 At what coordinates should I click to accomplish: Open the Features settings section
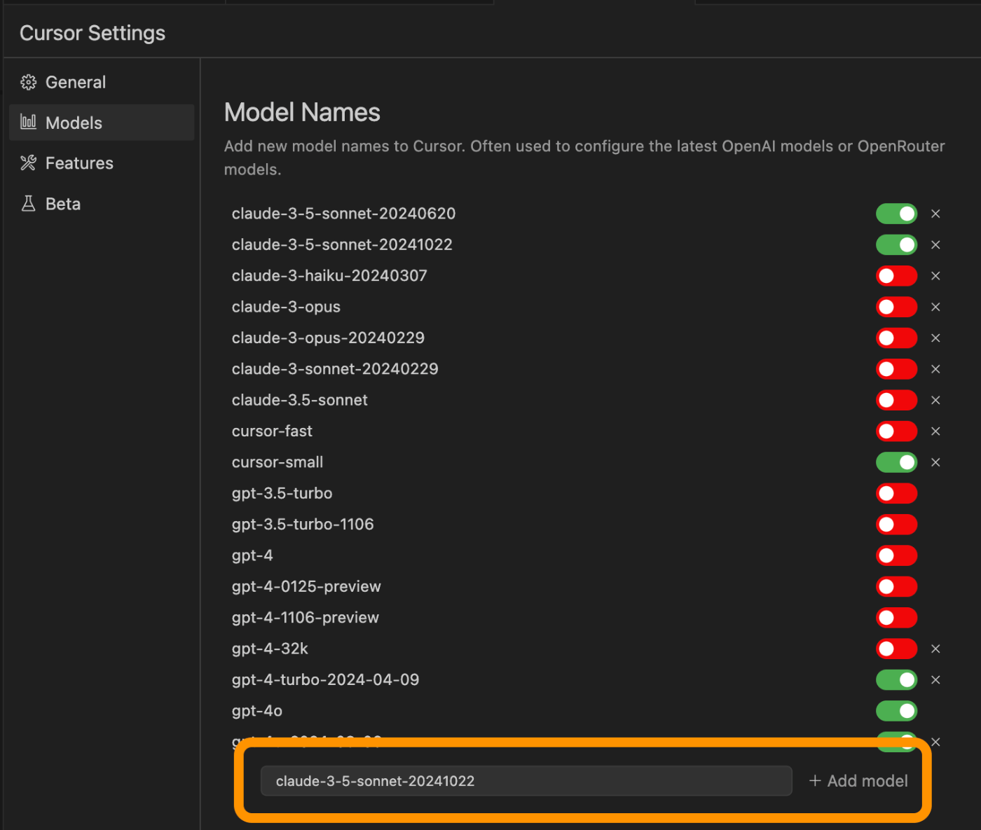(x=102, y=163)
